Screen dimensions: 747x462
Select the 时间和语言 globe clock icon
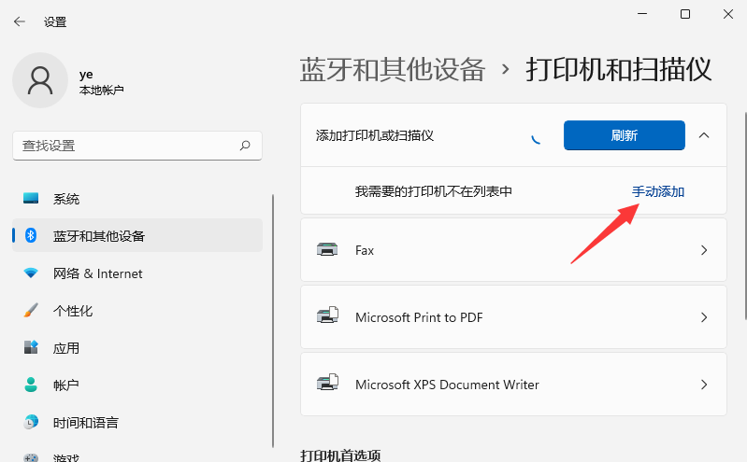pyautogui.click(x=31, y=422)
